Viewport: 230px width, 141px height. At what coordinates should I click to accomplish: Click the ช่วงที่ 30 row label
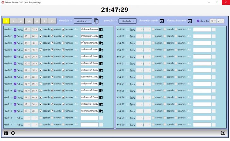[121, 125]
